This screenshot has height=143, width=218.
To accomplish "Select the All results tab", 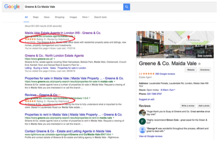I will tap(26, 17).
